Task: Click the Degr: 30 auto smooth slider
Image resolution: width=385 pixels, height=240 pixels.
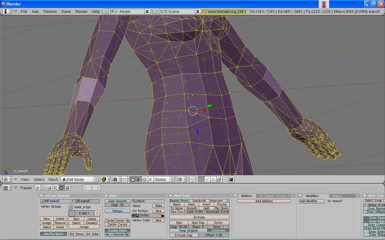Action: pos(117,205)
